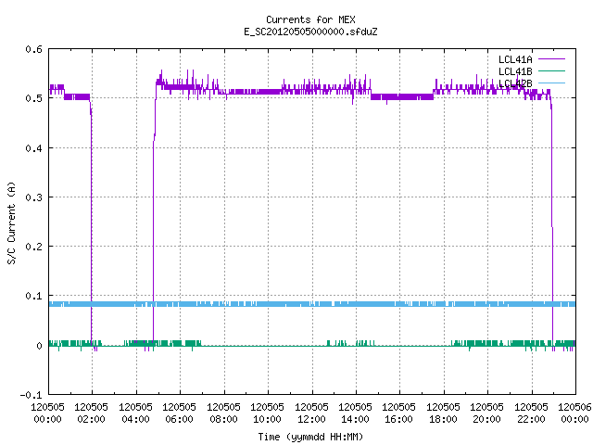Click the y-axis tick value 0
Screen dimensions: 593x445
[x=39, y=346]
